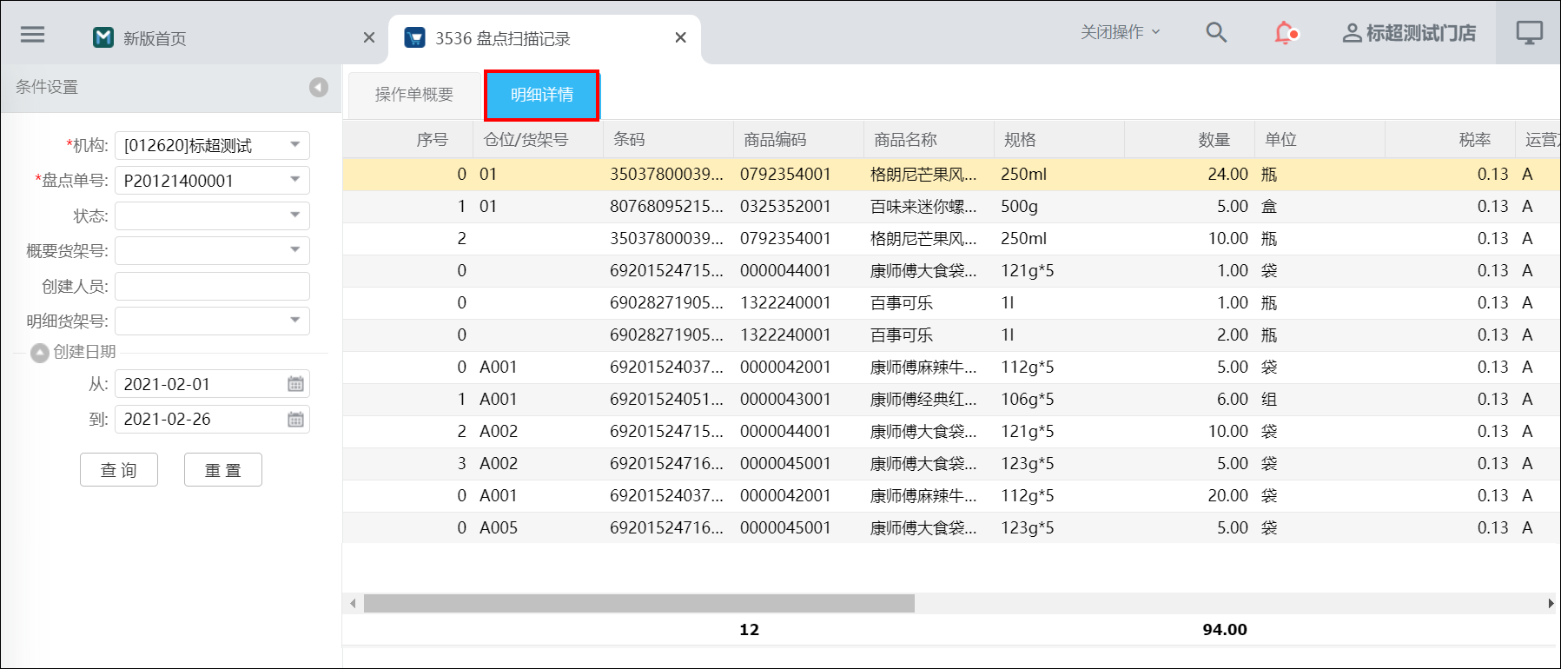Switch to the 新版首页 tab
The image size is (1561, 669).
pyautogui.click(x=154, y=38)
